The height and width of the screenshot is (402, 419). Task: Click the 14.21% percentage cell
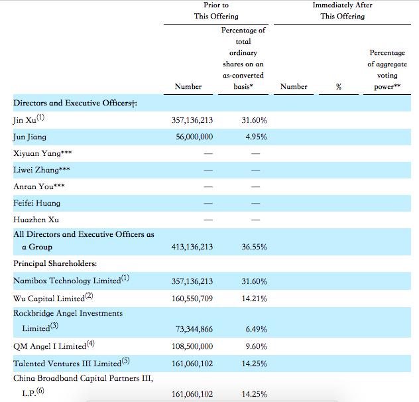254,299
